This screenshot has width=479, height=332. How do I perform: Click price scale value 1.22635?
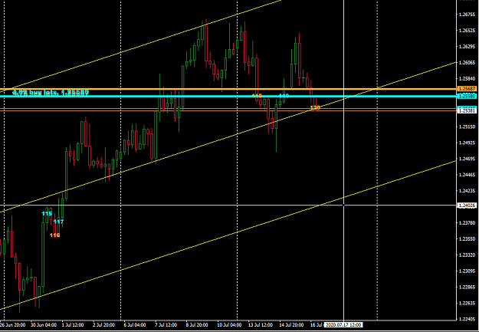coord(467,304)
